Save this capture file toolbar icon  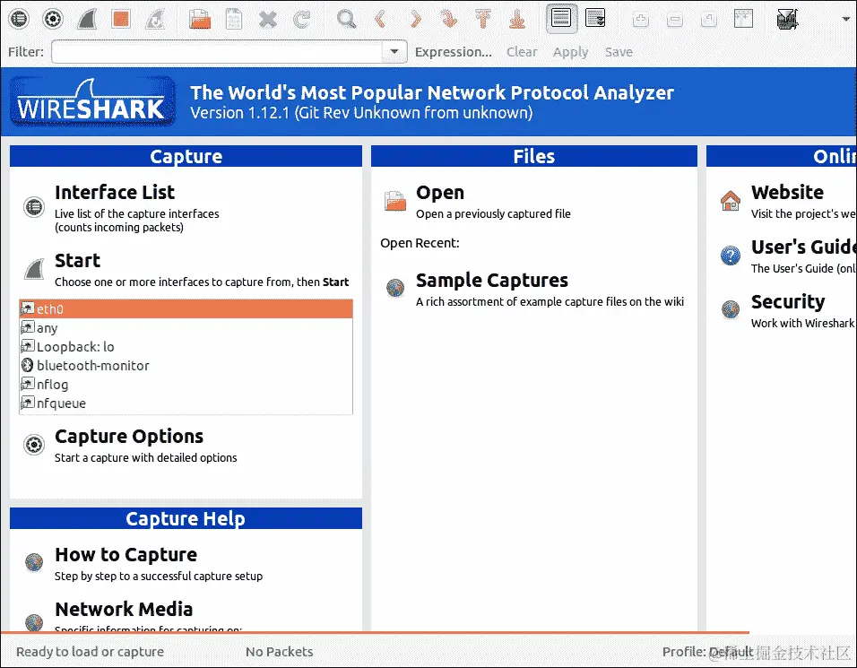[234, 19]
